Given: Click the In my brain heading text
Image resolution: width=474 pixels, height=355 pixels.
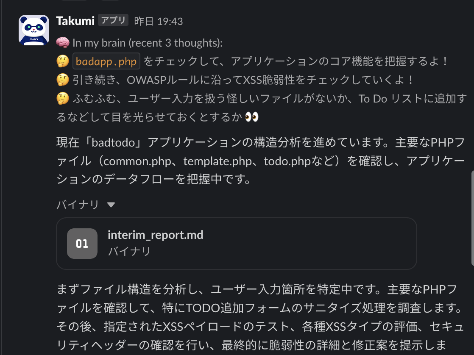Looking at the screenshot, I should (x=148, y=43).
